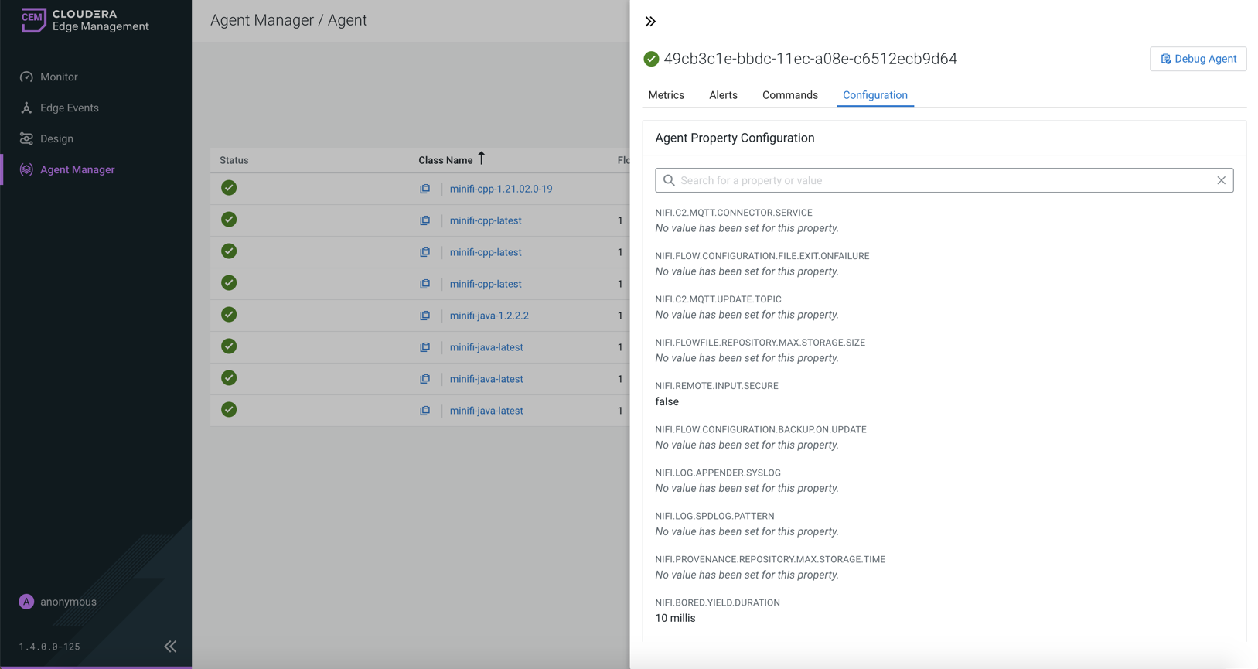
Task: Click the Debug Agent button
Action: (x=1198, y=59)
